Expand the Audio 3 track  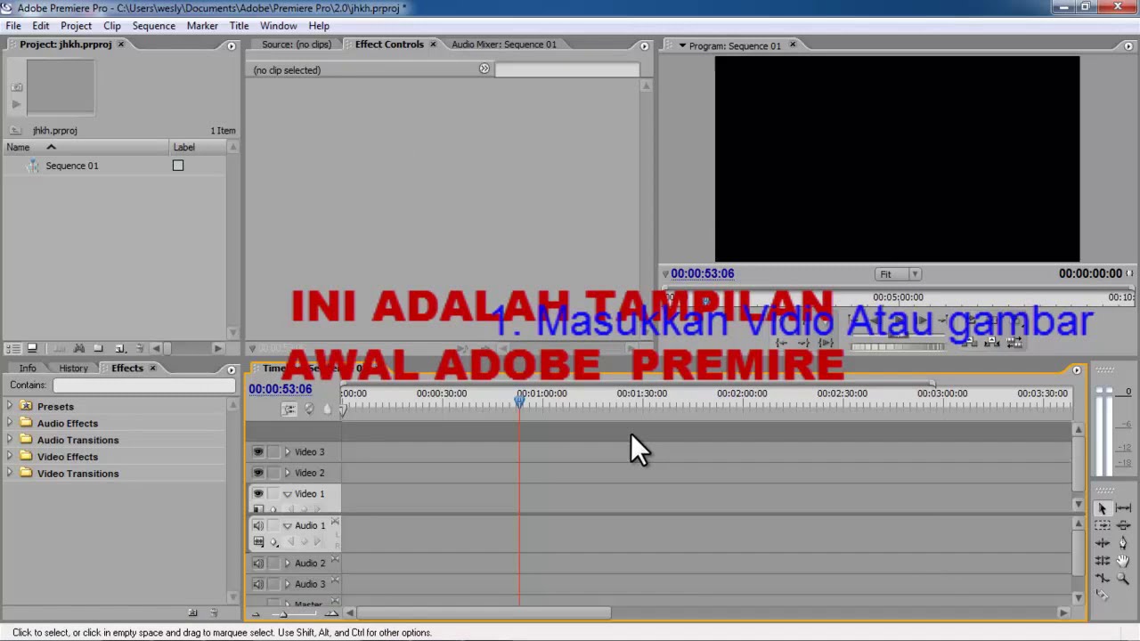coord(287,584)
